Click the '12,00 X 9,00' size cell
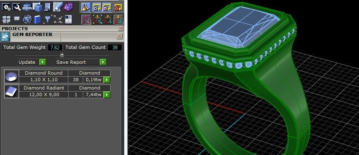The width and height of the screenshot is (359, 155). 43,94
